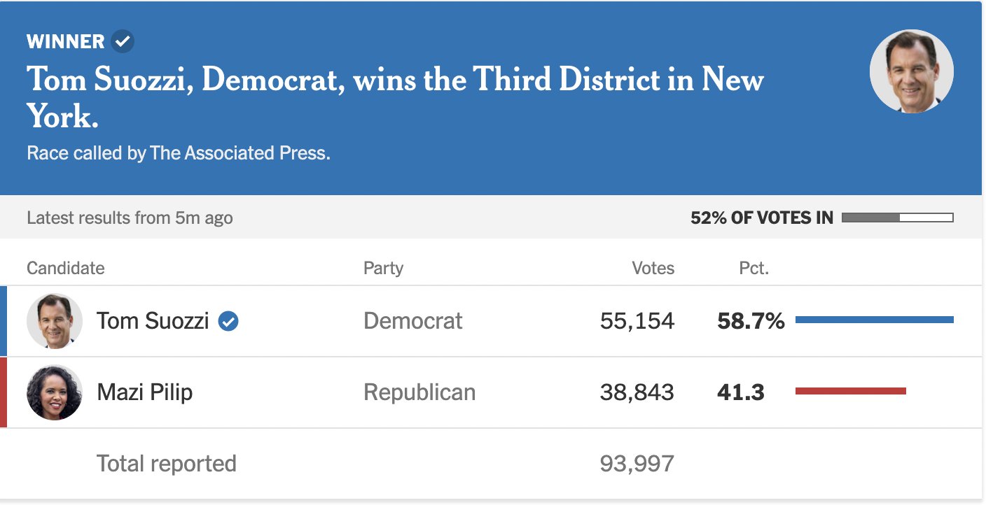Click the Candidate column header
986x505 pixels.
[66, 268]
